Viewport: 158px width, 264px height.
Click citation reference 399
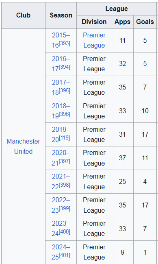pyautogui.click(x=64, y=209)
